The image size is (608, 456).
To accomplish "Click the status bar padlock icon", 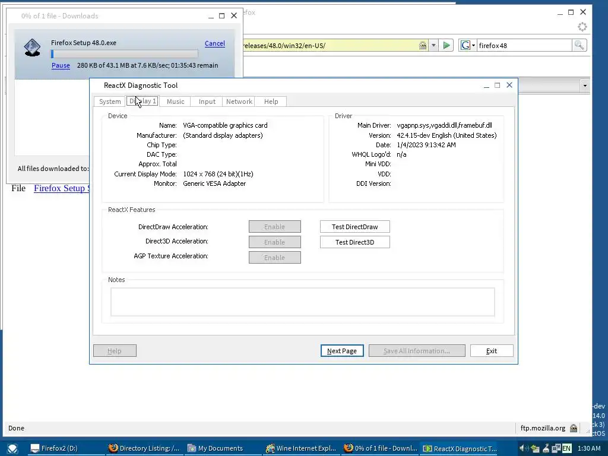I will pyautogui.click(x=574, y=428).
